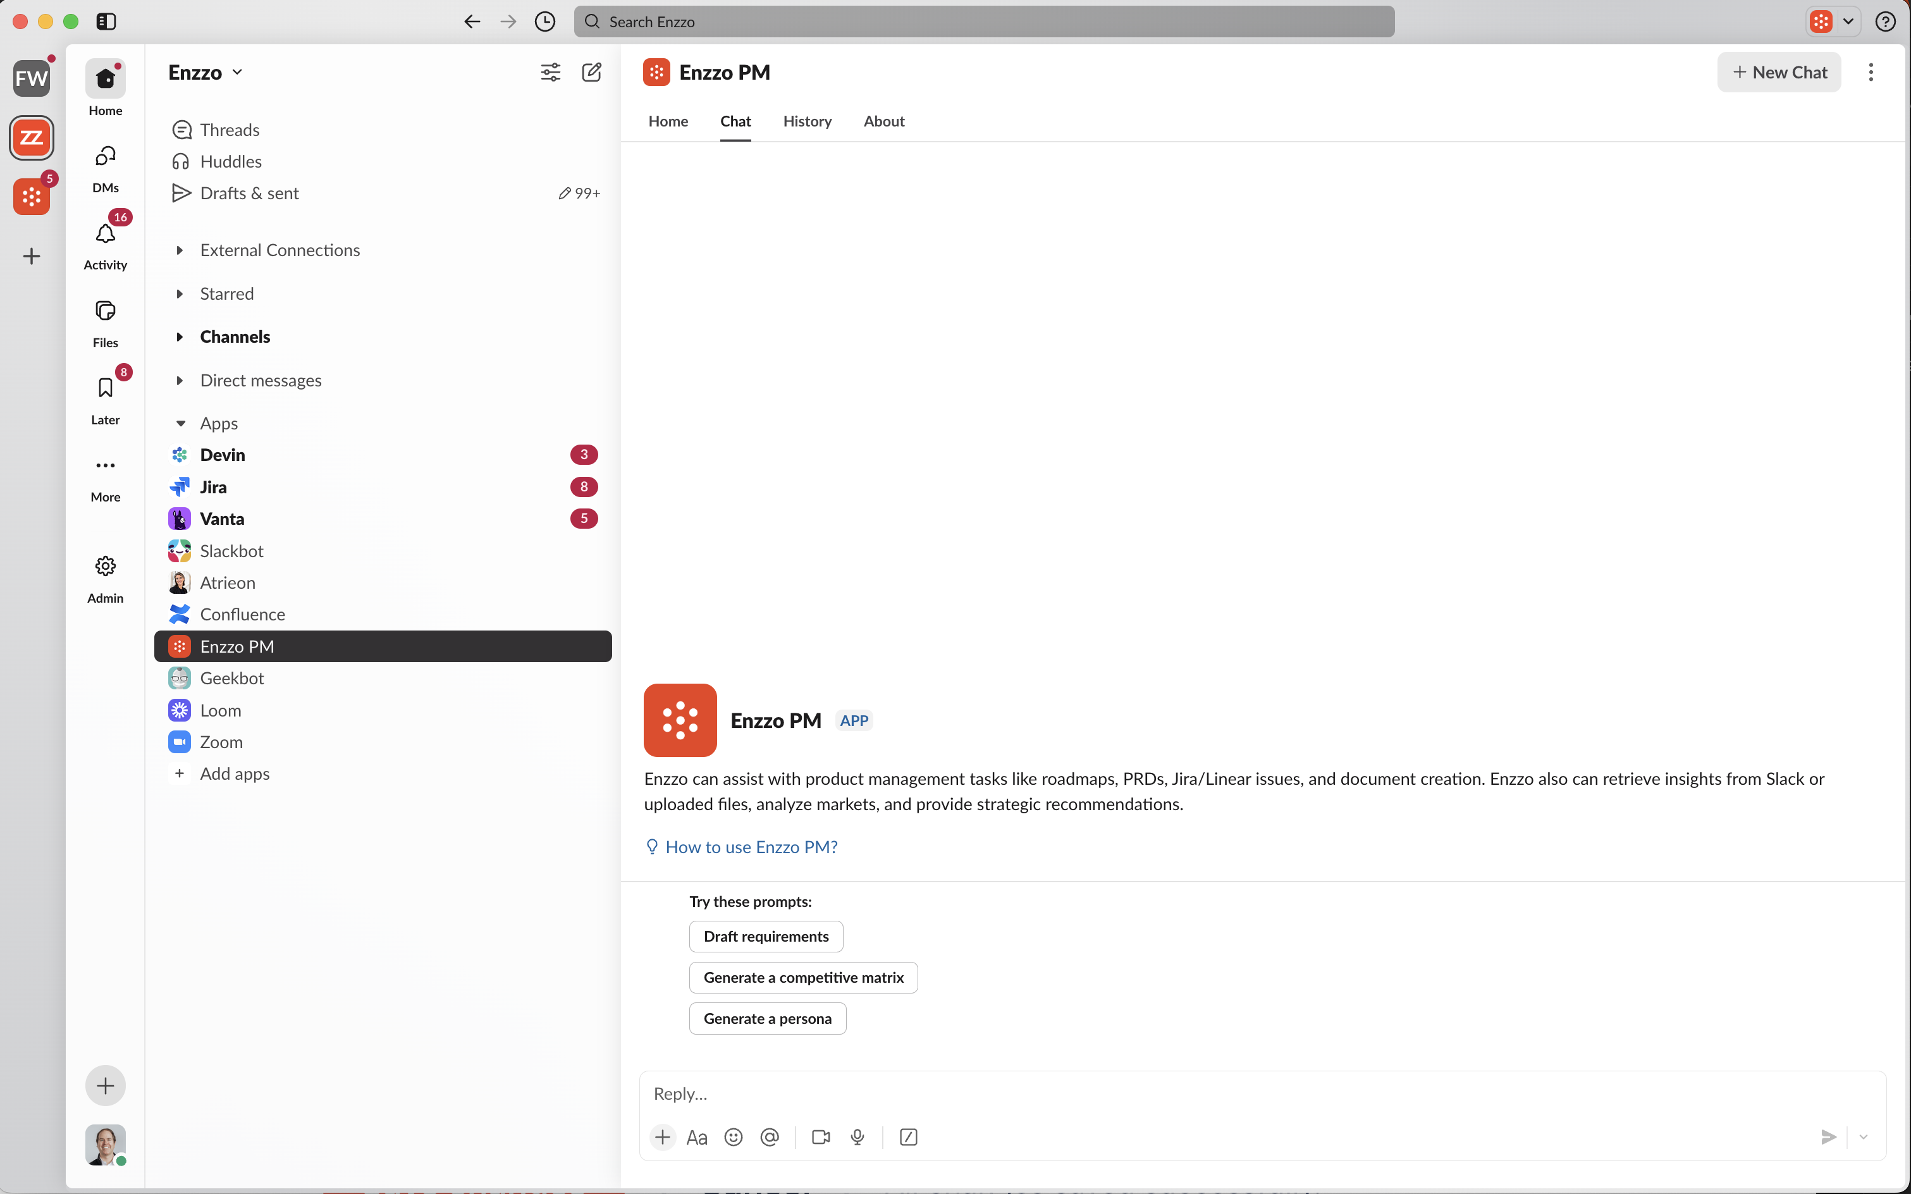Open How to use Enzzo PM link

[750, 847]
